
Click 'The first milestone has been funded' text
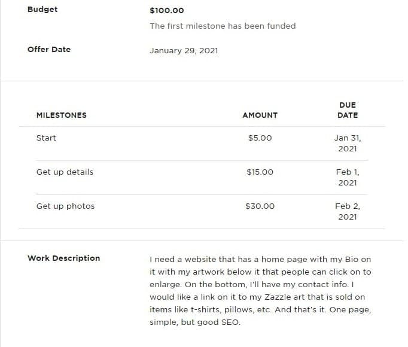223,26
